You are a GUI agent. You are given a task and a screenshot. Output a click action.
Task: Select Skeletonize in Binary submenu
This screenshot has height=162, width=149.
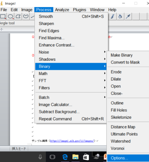tap(128, 117)
